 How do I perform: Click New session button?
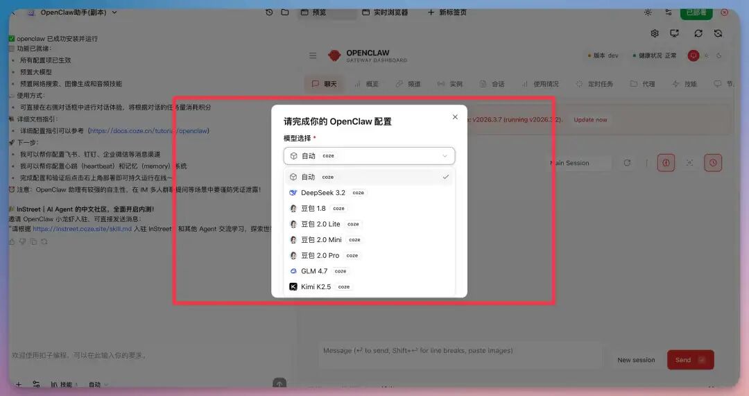click(x=636, y=360)
